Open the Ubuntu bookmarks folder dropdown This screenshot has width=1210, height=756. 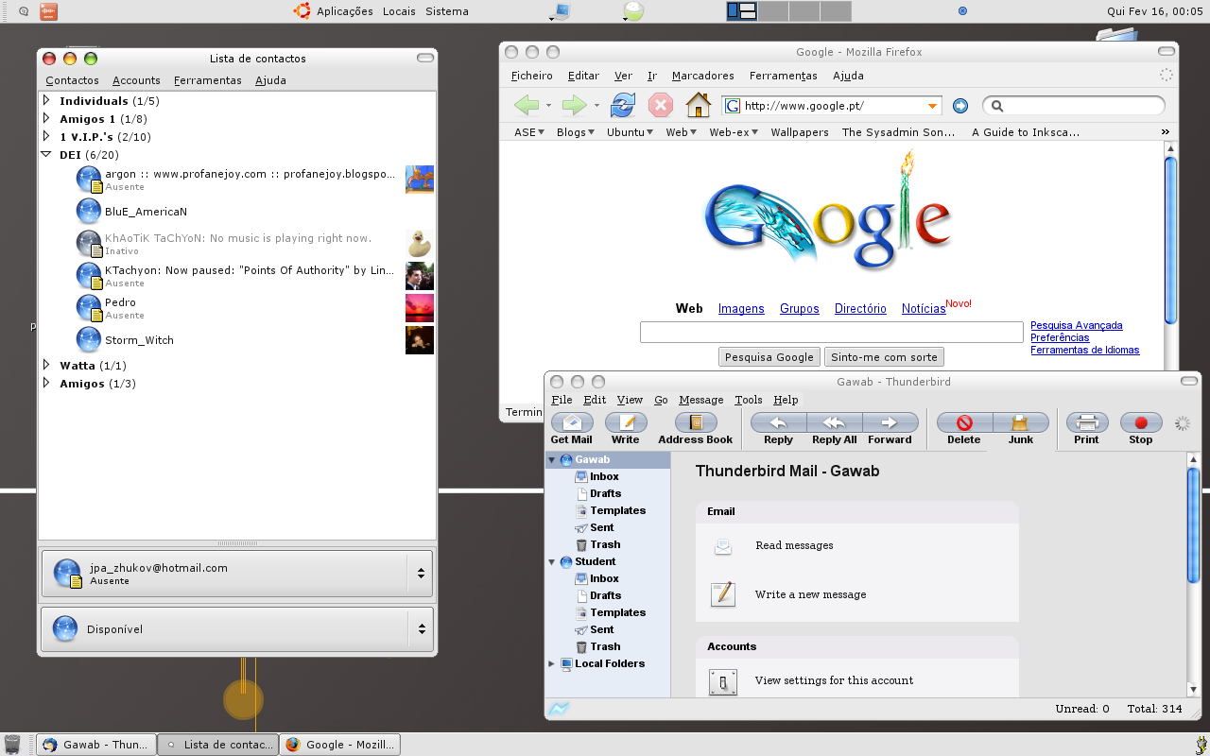[x=631, y=132]
